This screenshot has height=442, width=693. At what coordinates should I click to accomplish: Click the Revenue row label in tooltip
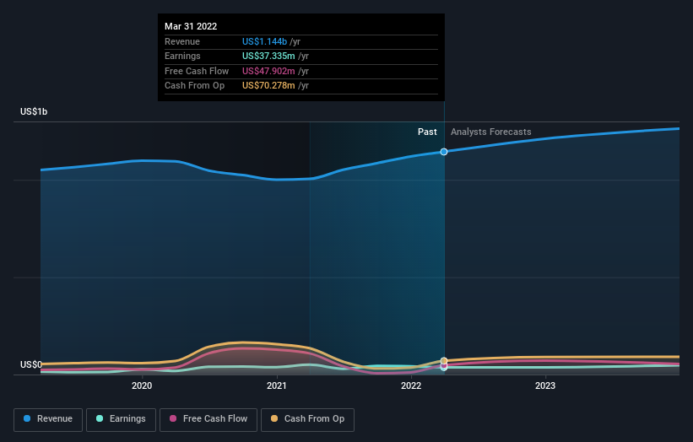click(x=182, y=41)
